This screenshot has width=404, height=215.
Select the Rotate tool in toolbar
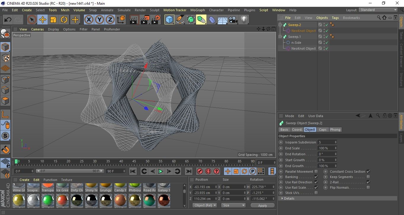64,20
